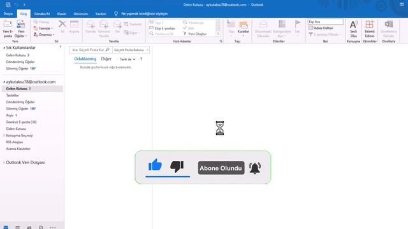
Task: Open the Adres Defteri address book
Action: coord(321,28)
